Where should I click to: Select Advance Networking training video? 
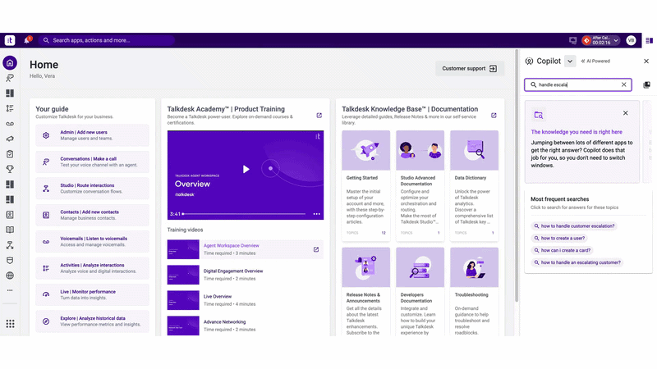point(245,326)
